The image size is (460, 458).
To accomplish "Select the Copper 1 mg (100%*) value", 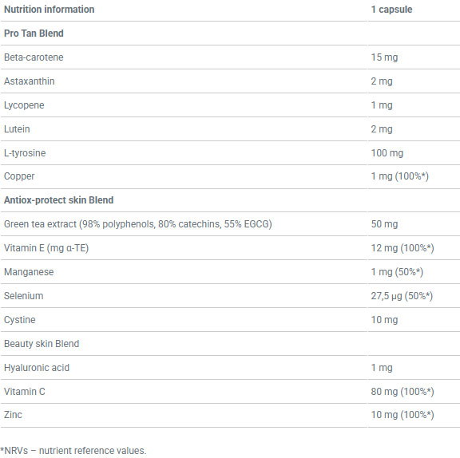I will tap(400, 176).
